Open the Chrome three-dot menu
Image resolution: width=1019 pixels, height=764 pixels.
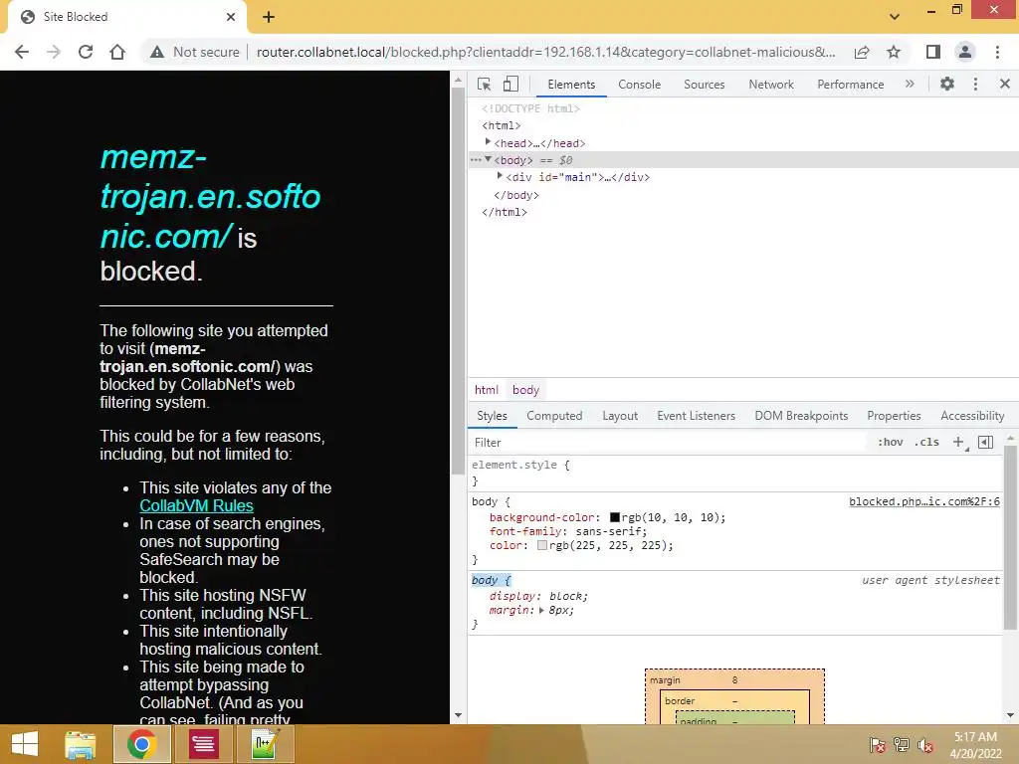click(997, 52)
